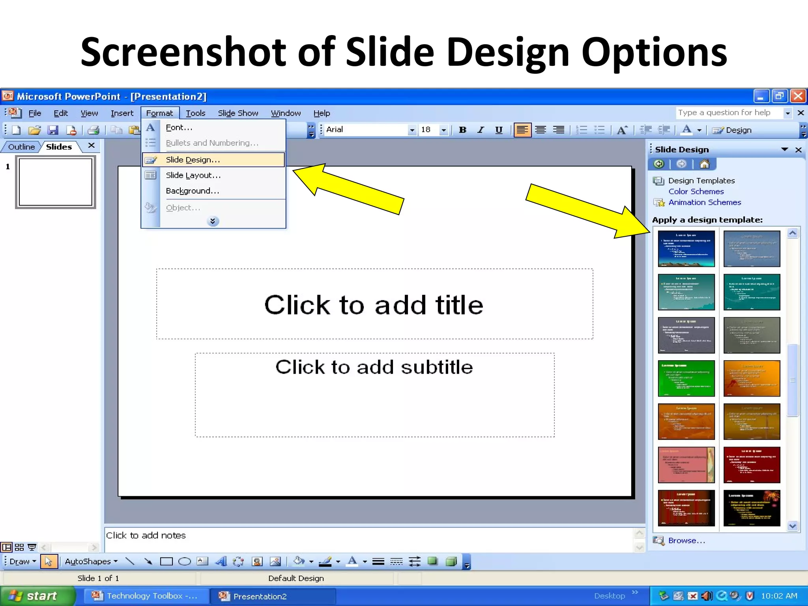
Task: Click the Insert Picture icon
Action: pos(275,561)
